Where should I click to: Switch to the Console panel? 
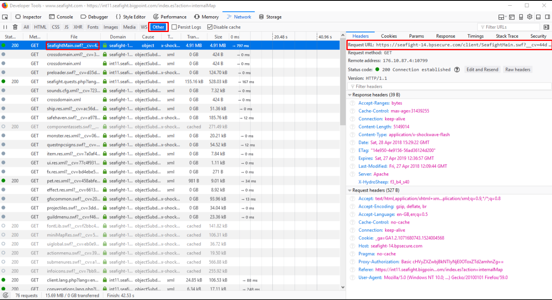(x=61, y=17)
